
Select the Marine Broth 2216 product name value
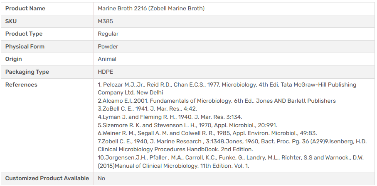(x=151, y=8)
